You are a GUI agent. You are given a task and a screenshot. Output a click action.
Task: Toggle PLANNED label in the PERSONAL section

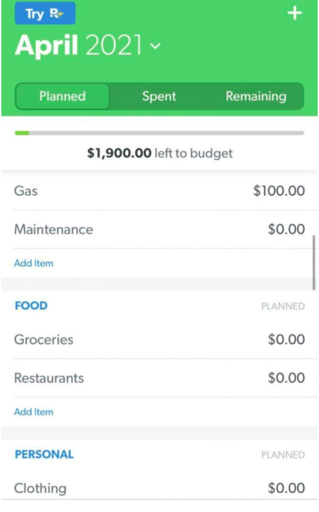(283, 455)
